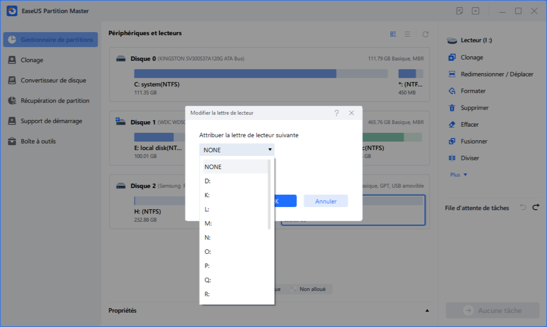The image size is (547, 327).
Task: Open the Boîte à outils section
Action: pos(38,141)
